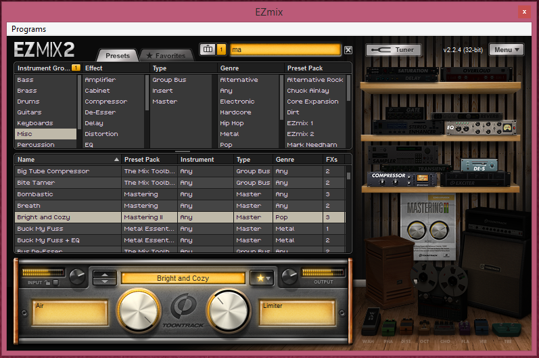Click the large Limiter knob
539x358 pixels.
tap(229, 310)
